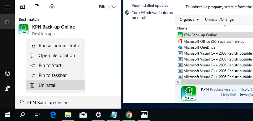Open the Windows Start button
The height and width of the screenshot is (121, 253).
click(7, 115)
